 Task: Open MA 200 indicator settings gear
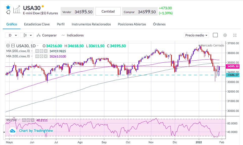pyautogui.click(x=41, y=51)
